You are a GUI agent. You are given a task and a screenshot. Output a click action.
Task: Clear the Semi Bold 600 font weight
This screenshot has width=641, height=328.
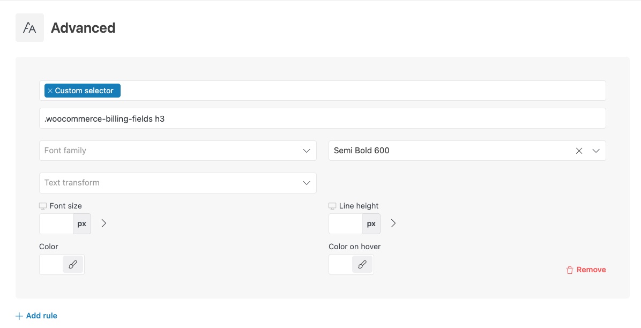579,151
